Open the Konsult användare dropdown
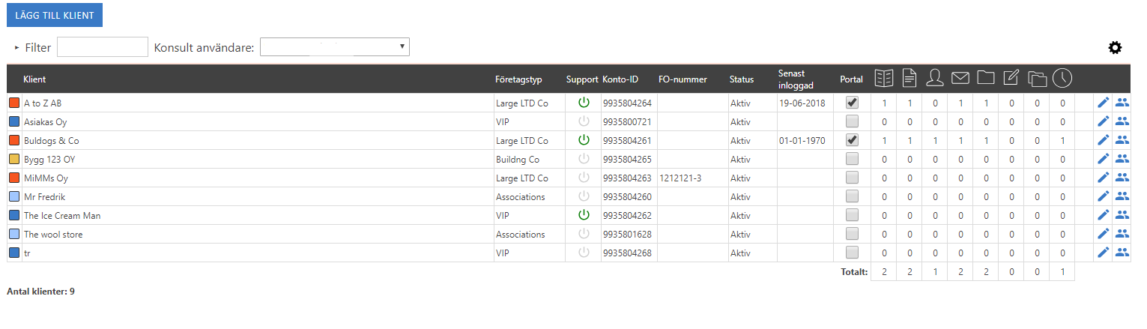The image size is (1147, 329). [334, 47]
